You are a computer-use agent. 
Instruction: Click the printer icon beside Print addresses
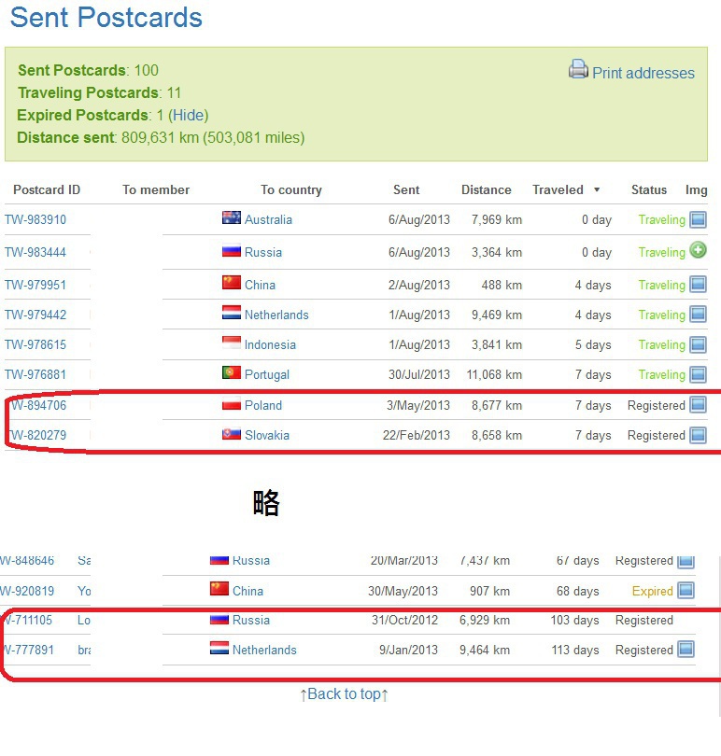[578, 69]
